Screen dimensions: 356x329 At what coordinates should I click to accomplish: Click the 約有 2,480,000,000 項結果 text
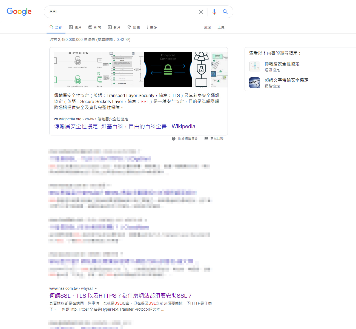(x=90, y=39)
